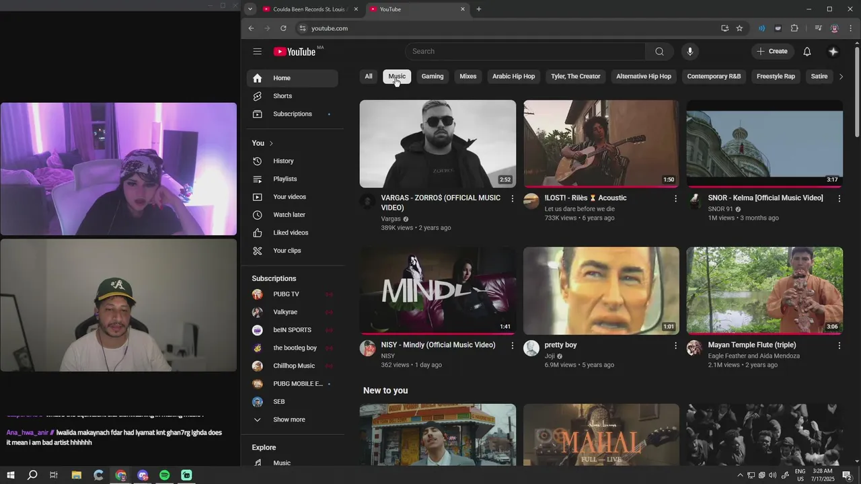This screenshot has height=484, width=861.
Task: Open Windows Start menu
Action: [11, 475]
